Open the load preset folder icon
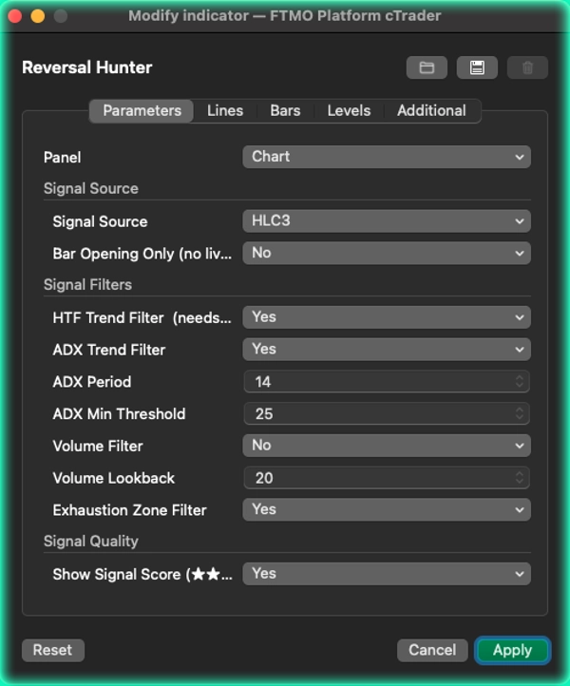570x686 pixels. click(427, 67)
